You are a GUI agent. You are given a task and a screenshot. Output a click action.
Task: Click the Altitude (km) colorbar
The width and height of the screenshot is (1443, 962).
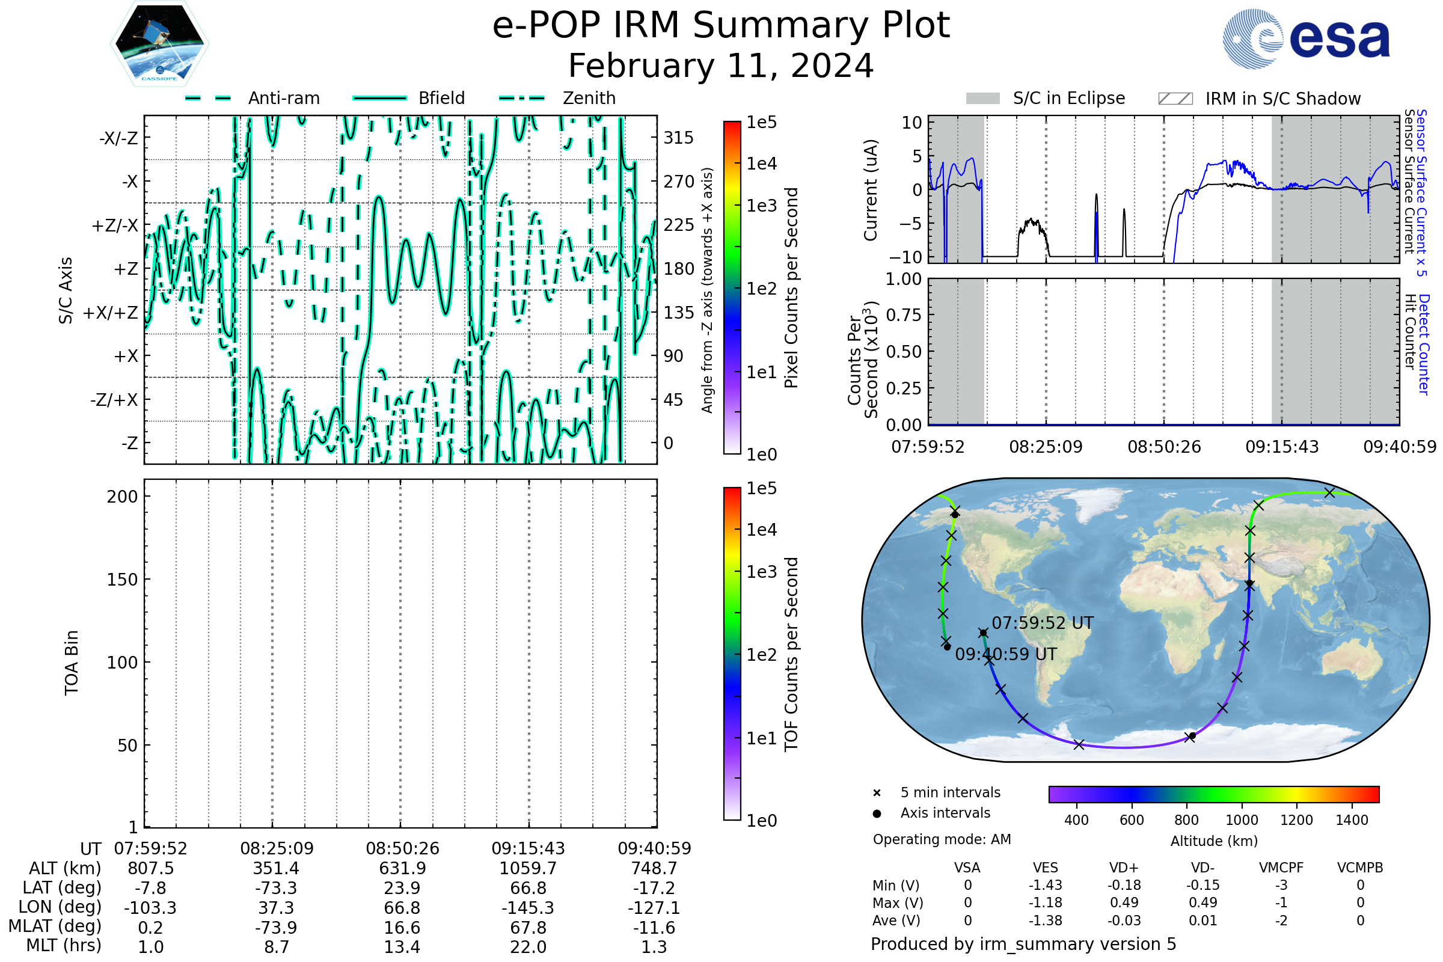point(1213,794)
